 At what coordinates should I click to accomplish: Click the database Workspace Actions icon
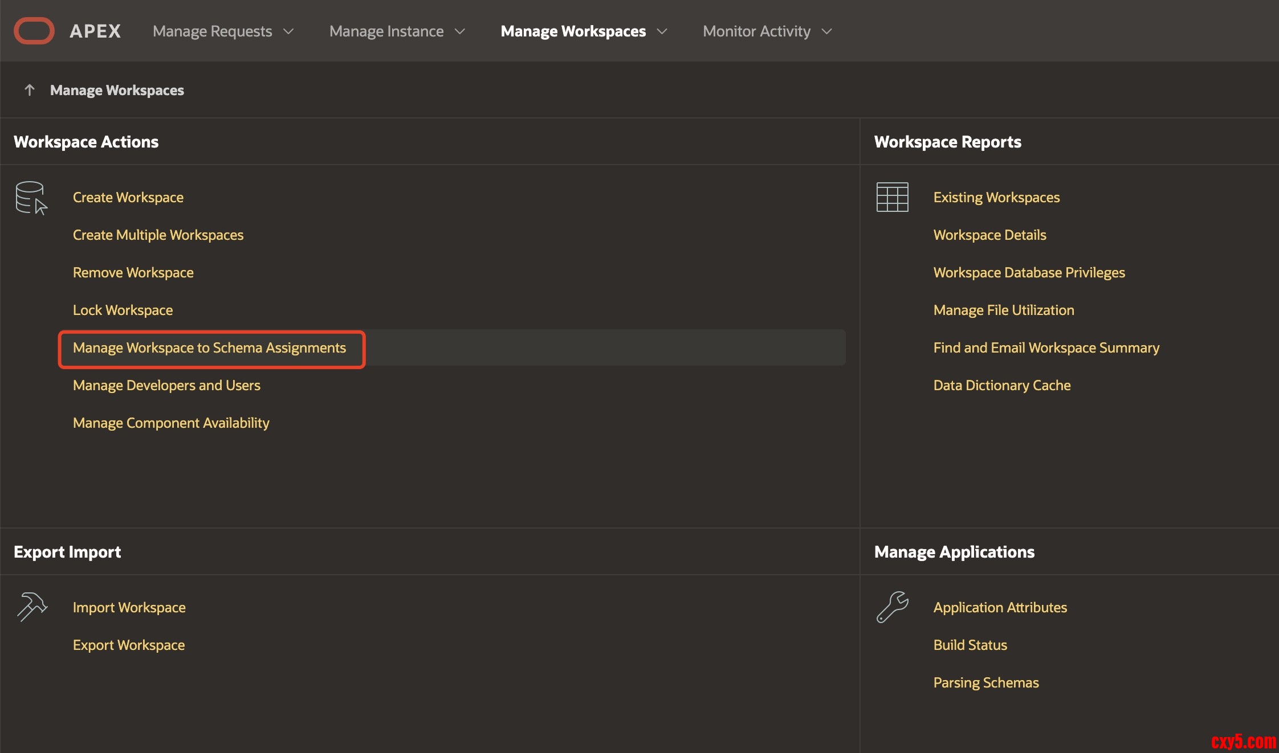tap(31, 198)
